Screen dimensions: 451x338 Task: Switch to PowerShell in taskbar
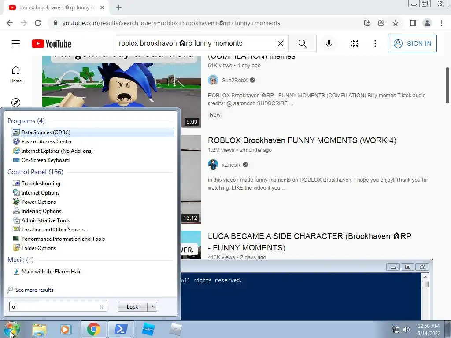click(121, 329)
